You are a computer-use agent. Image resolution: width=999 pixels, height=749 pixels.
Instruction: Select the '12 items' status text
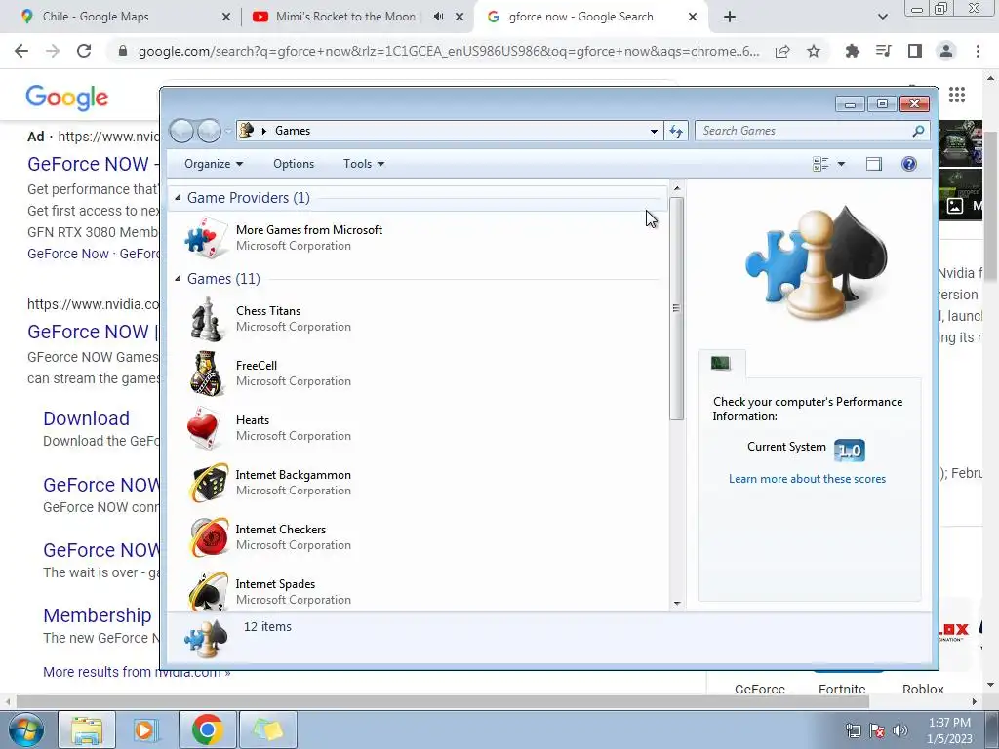[x=267, y=627]
